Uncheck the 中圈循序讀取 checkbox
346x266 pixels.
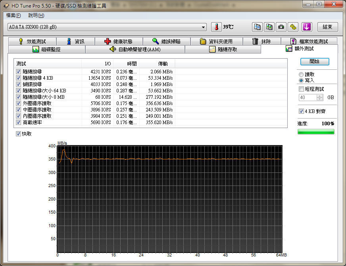[18, 110]
